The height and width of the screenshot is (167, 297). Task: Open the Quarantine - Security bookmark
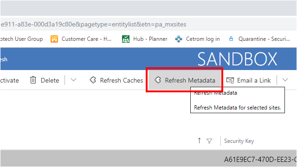259,39
